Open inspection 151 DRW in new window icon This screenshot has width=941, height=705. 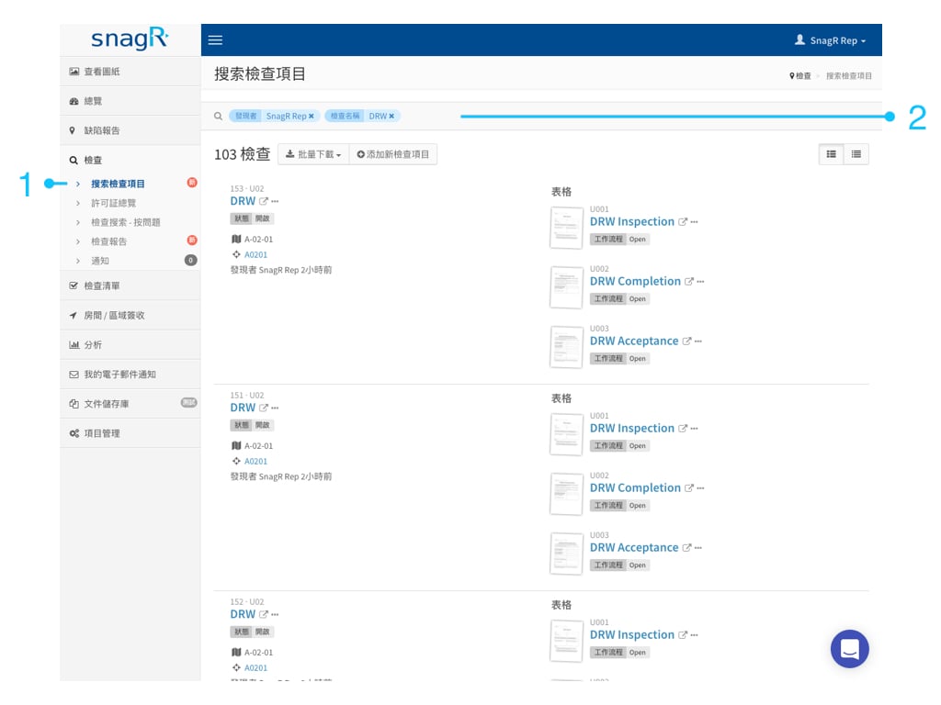(x=263, y=408)
